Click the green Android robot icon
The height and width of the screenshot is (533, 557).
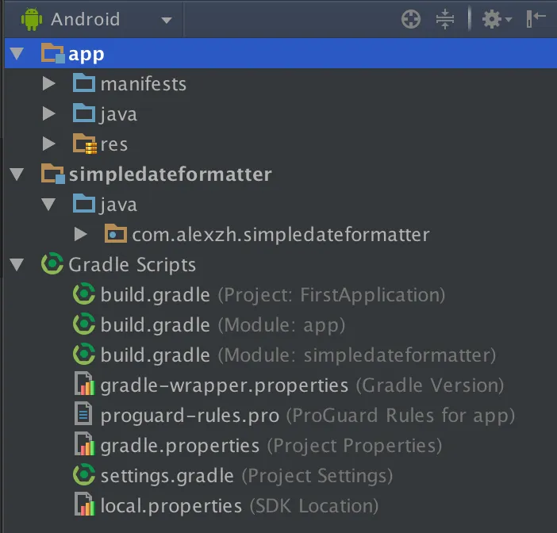(x=32, y=19)
